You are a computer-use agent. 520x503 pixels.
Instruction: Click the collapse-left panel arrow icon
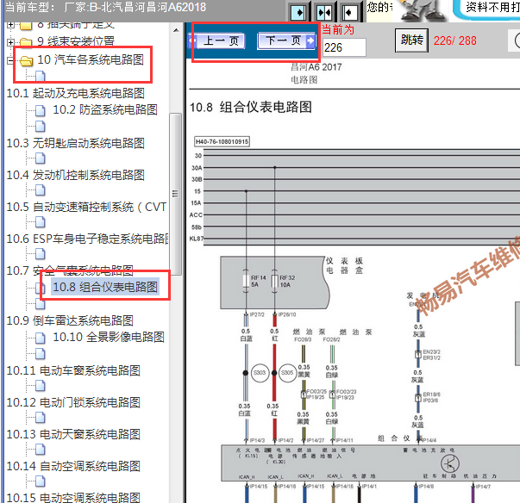tap(349, 13)
